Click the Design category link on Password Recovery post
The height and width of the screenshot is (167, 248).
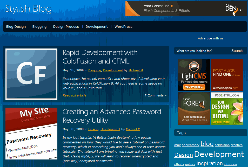pos(93,129)
